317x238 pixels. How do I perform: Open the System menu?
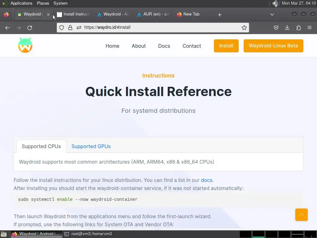point(60,3)
